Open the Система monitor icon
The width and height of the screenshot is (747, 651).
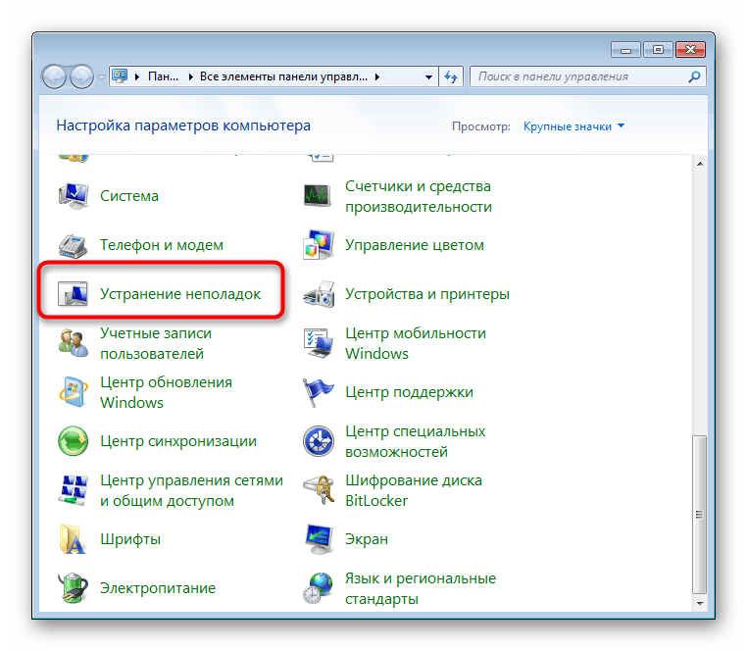tap(73, 196)
